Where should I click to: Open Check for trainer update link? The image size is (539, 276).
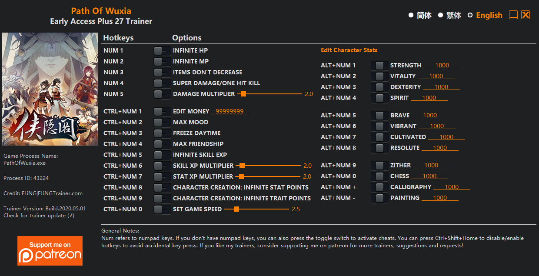(39, 216)
